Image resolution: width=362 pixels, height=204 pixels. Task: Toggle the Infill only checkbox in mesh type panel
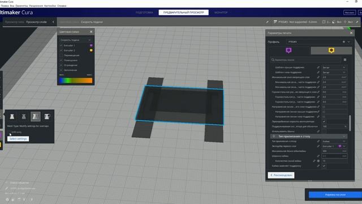pos(10,132)
